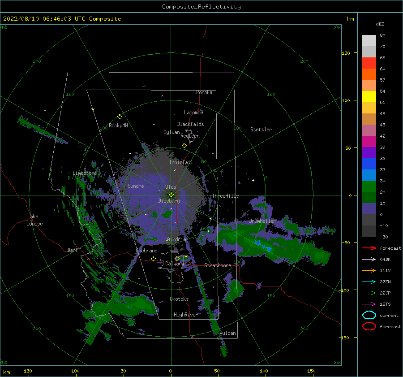
Task: Click the RockyMH label
Action: [118, 126]
